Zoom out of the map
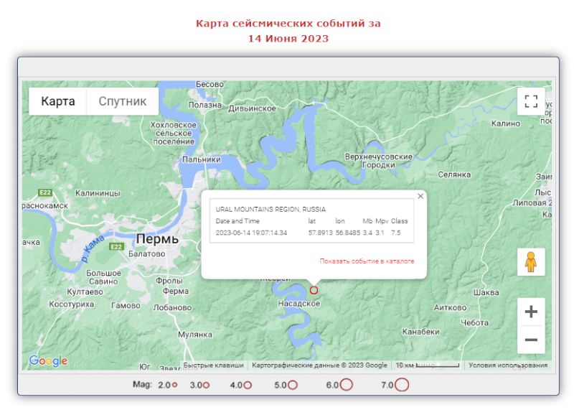The image size is (574, 415). pos(531,340)
